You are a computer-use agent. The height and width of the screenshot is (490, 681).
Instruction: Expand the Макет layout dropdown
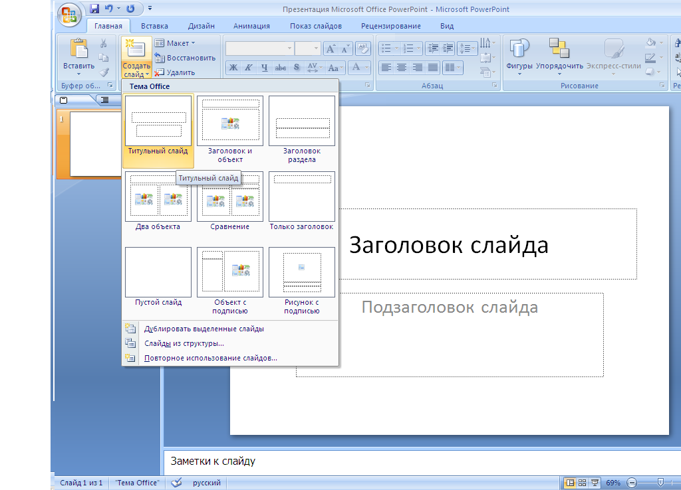[176, 43]
